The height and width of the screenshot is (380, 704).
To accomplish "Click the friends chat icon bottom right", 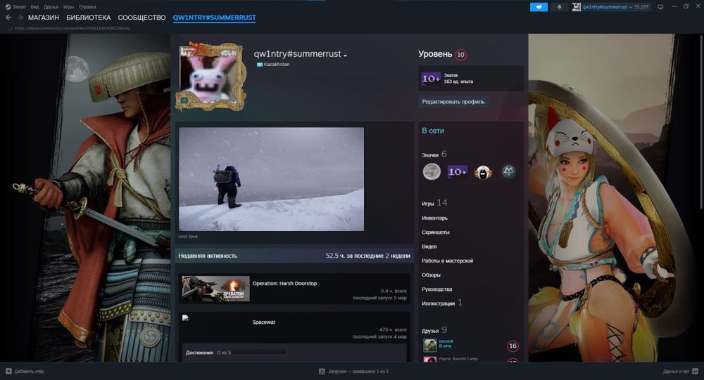I will click(695, 371).
